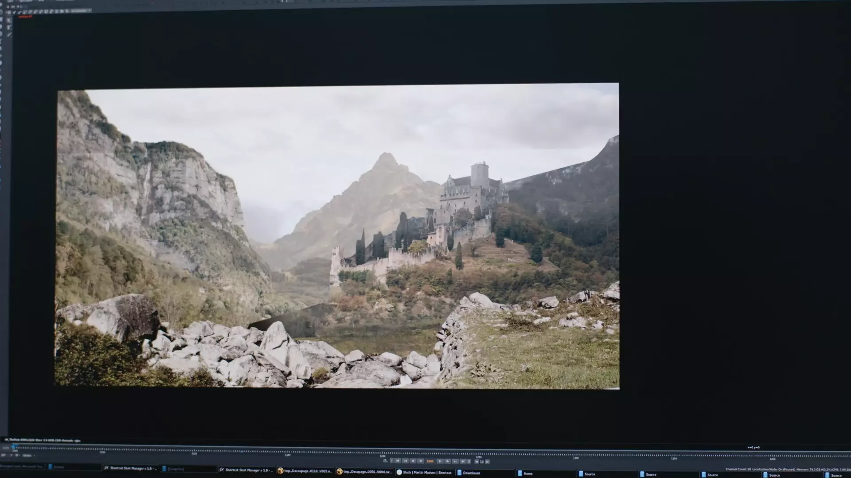
Task: Go to the previous keyframe
Action: (x=406, y=461)
